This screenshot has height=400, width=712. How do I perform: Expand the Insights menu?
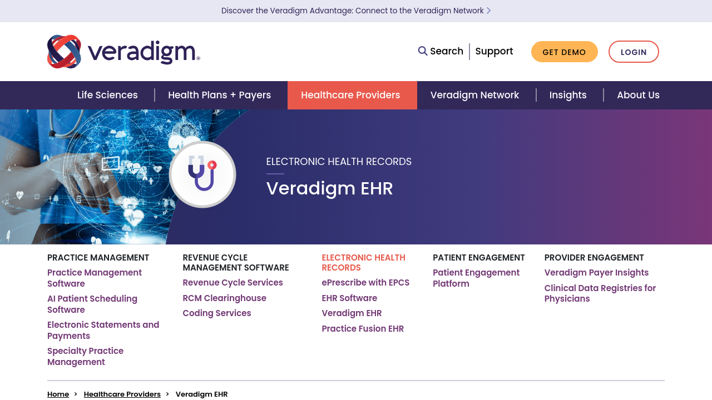tap(567, 95)
